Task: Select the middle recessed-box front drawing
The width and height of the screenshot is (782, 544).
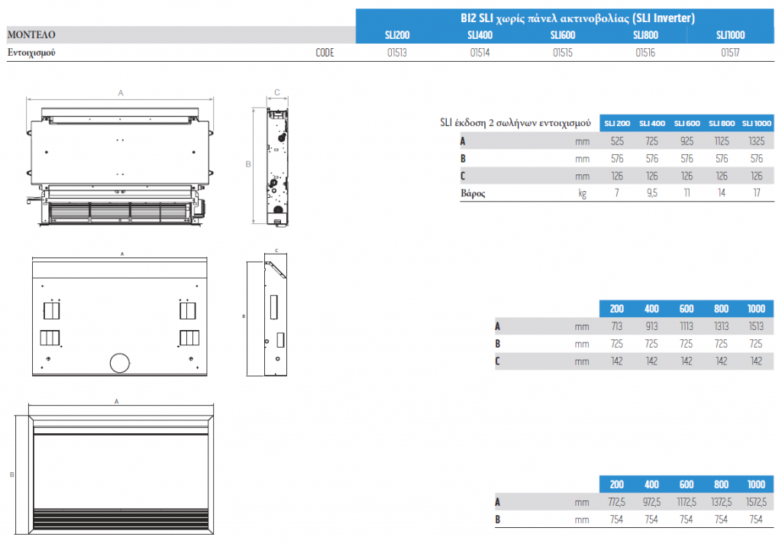Action: point(120,317)
